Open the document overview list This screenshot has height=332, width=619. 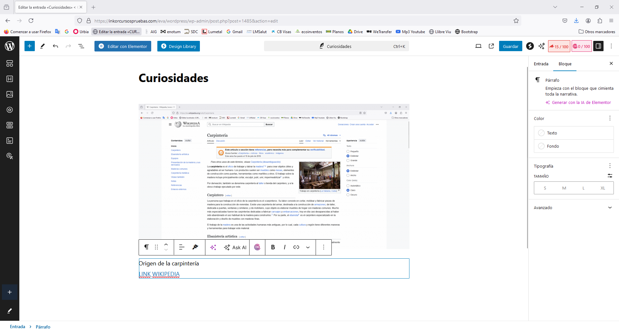pyautogui.click(x=81, y=46)
